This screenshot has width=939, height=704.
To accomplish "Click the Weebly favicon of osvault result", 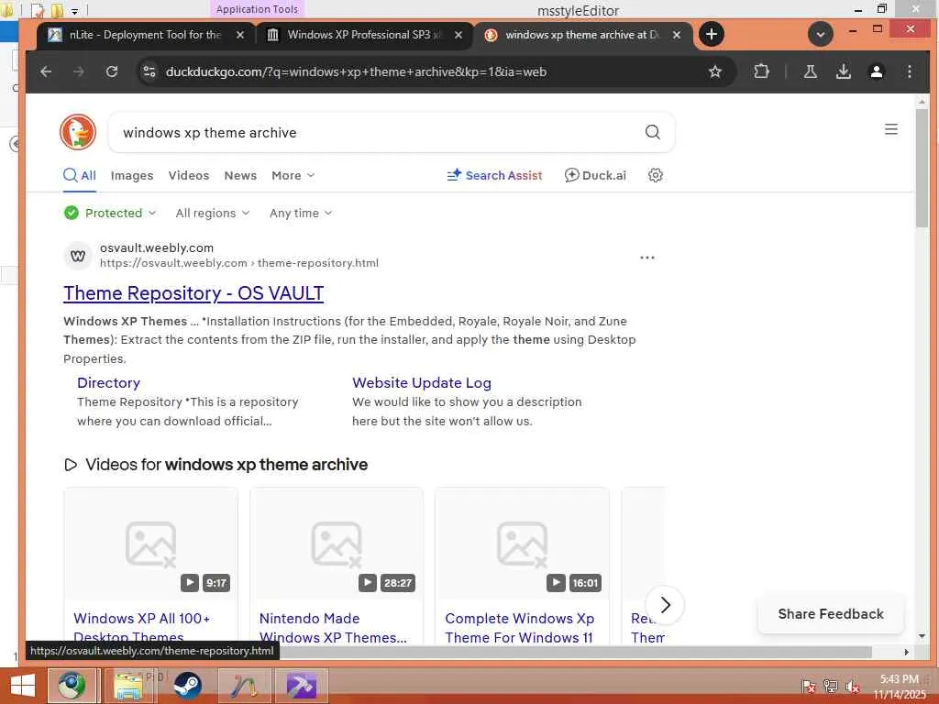I will click(78, 256).
